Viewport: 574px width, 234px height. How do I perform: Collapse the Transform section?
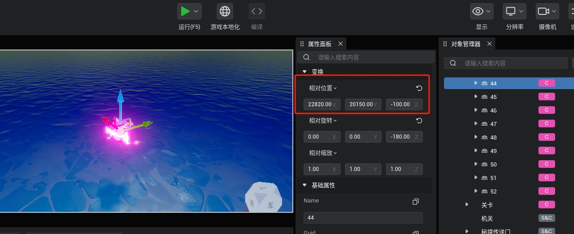(x=305, y=72)
